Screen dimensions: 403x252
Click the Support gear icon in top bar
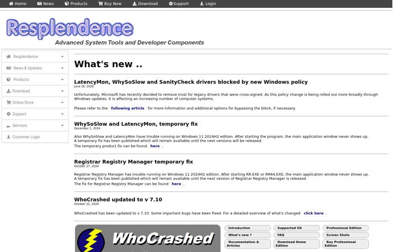click(171, 3)
